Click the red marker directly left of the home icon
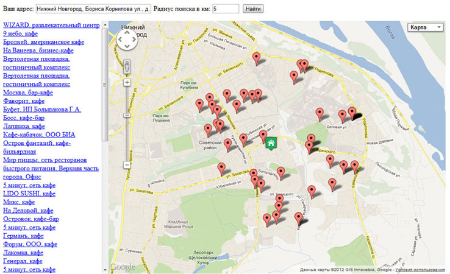The image size is (450, 274). (263, 136)
